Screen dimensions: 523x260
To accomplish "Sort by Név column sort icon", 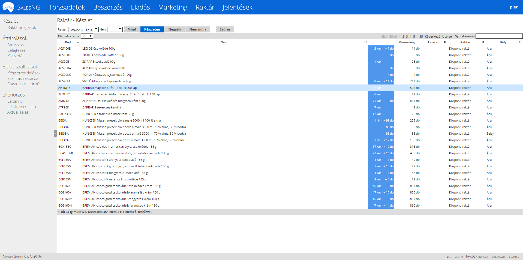I will (365, 42).
